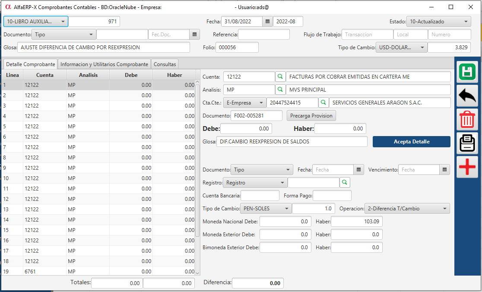
Task: Switch to Informacion y Utilitarios Comprobante tab
Action: tap(104, 64)
